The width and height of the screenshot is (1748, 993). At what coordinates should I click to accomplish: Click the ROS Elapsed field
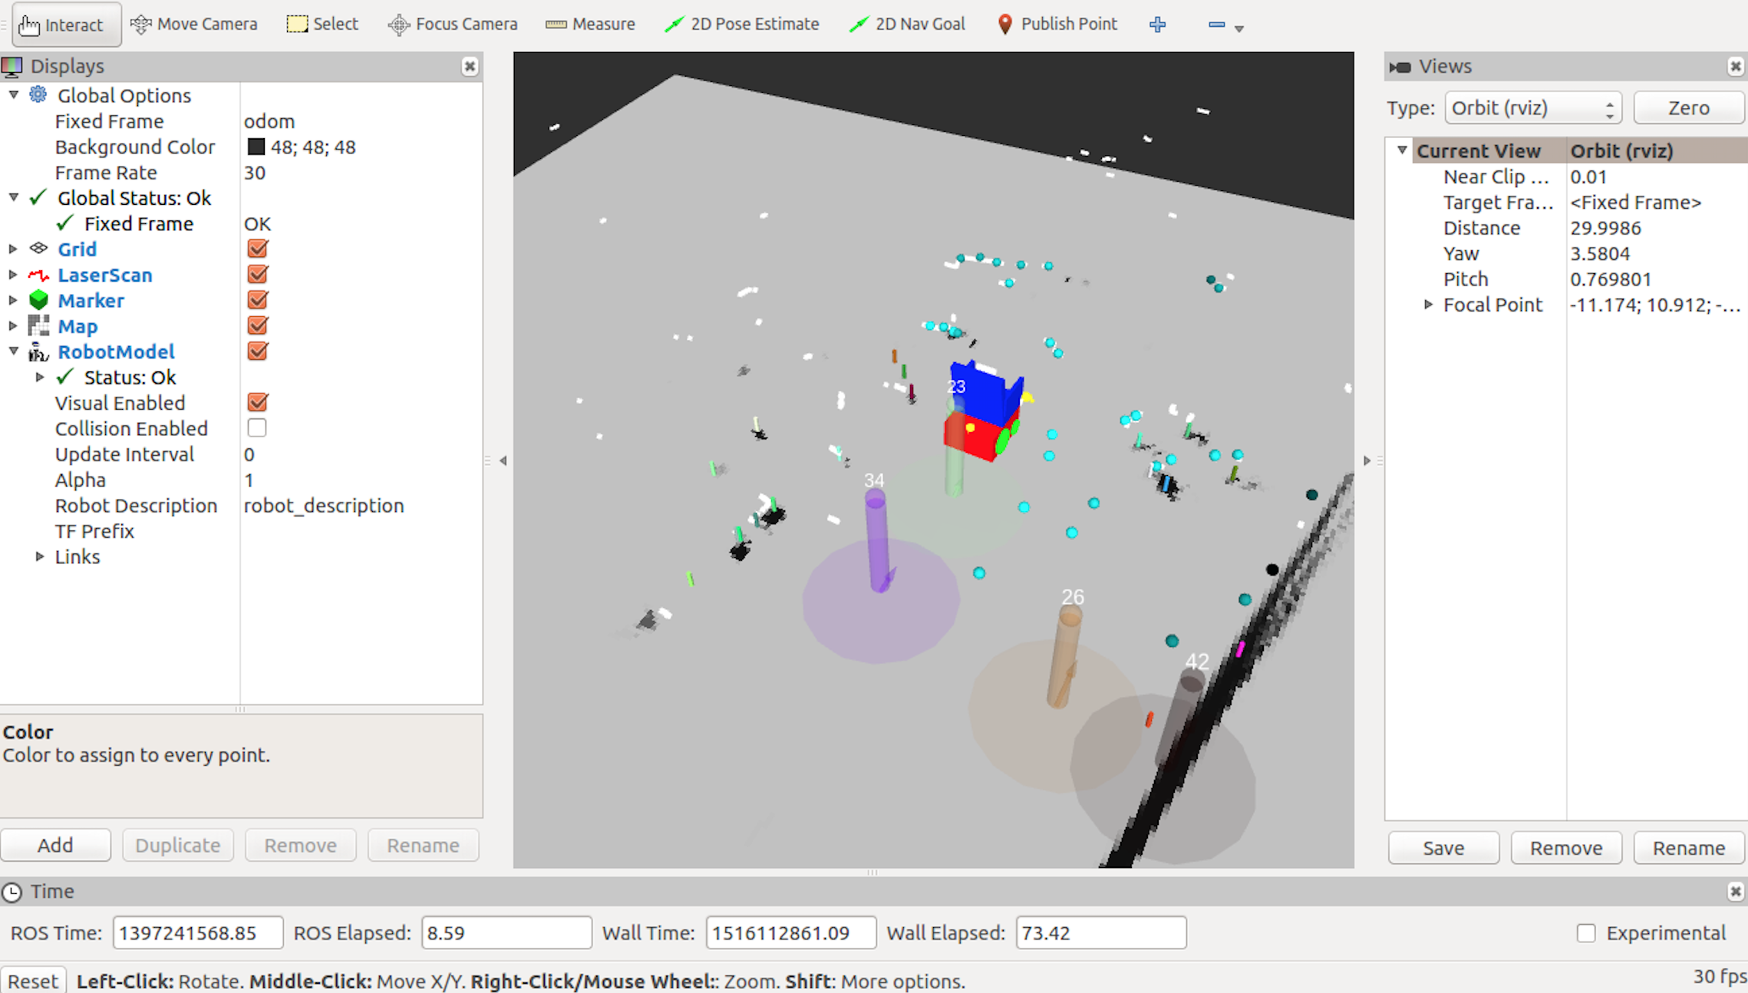tap(506, 933)
